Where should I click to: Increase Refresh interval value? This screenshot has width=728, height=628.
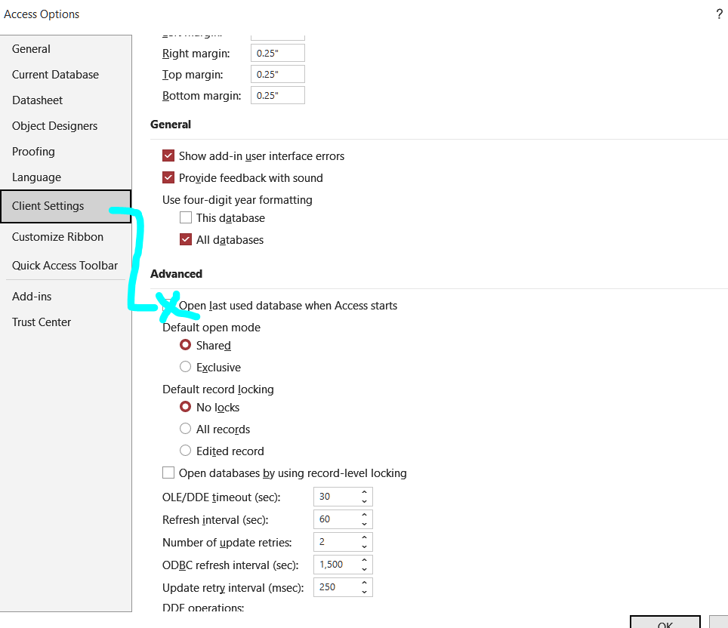click(365, 515)
